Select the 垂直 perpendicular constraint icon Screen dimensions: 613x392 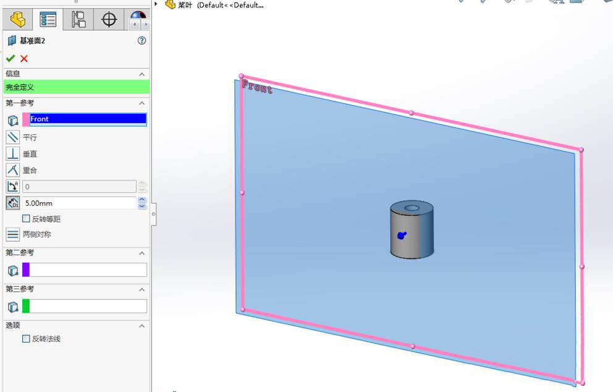(x=13, y=153)
